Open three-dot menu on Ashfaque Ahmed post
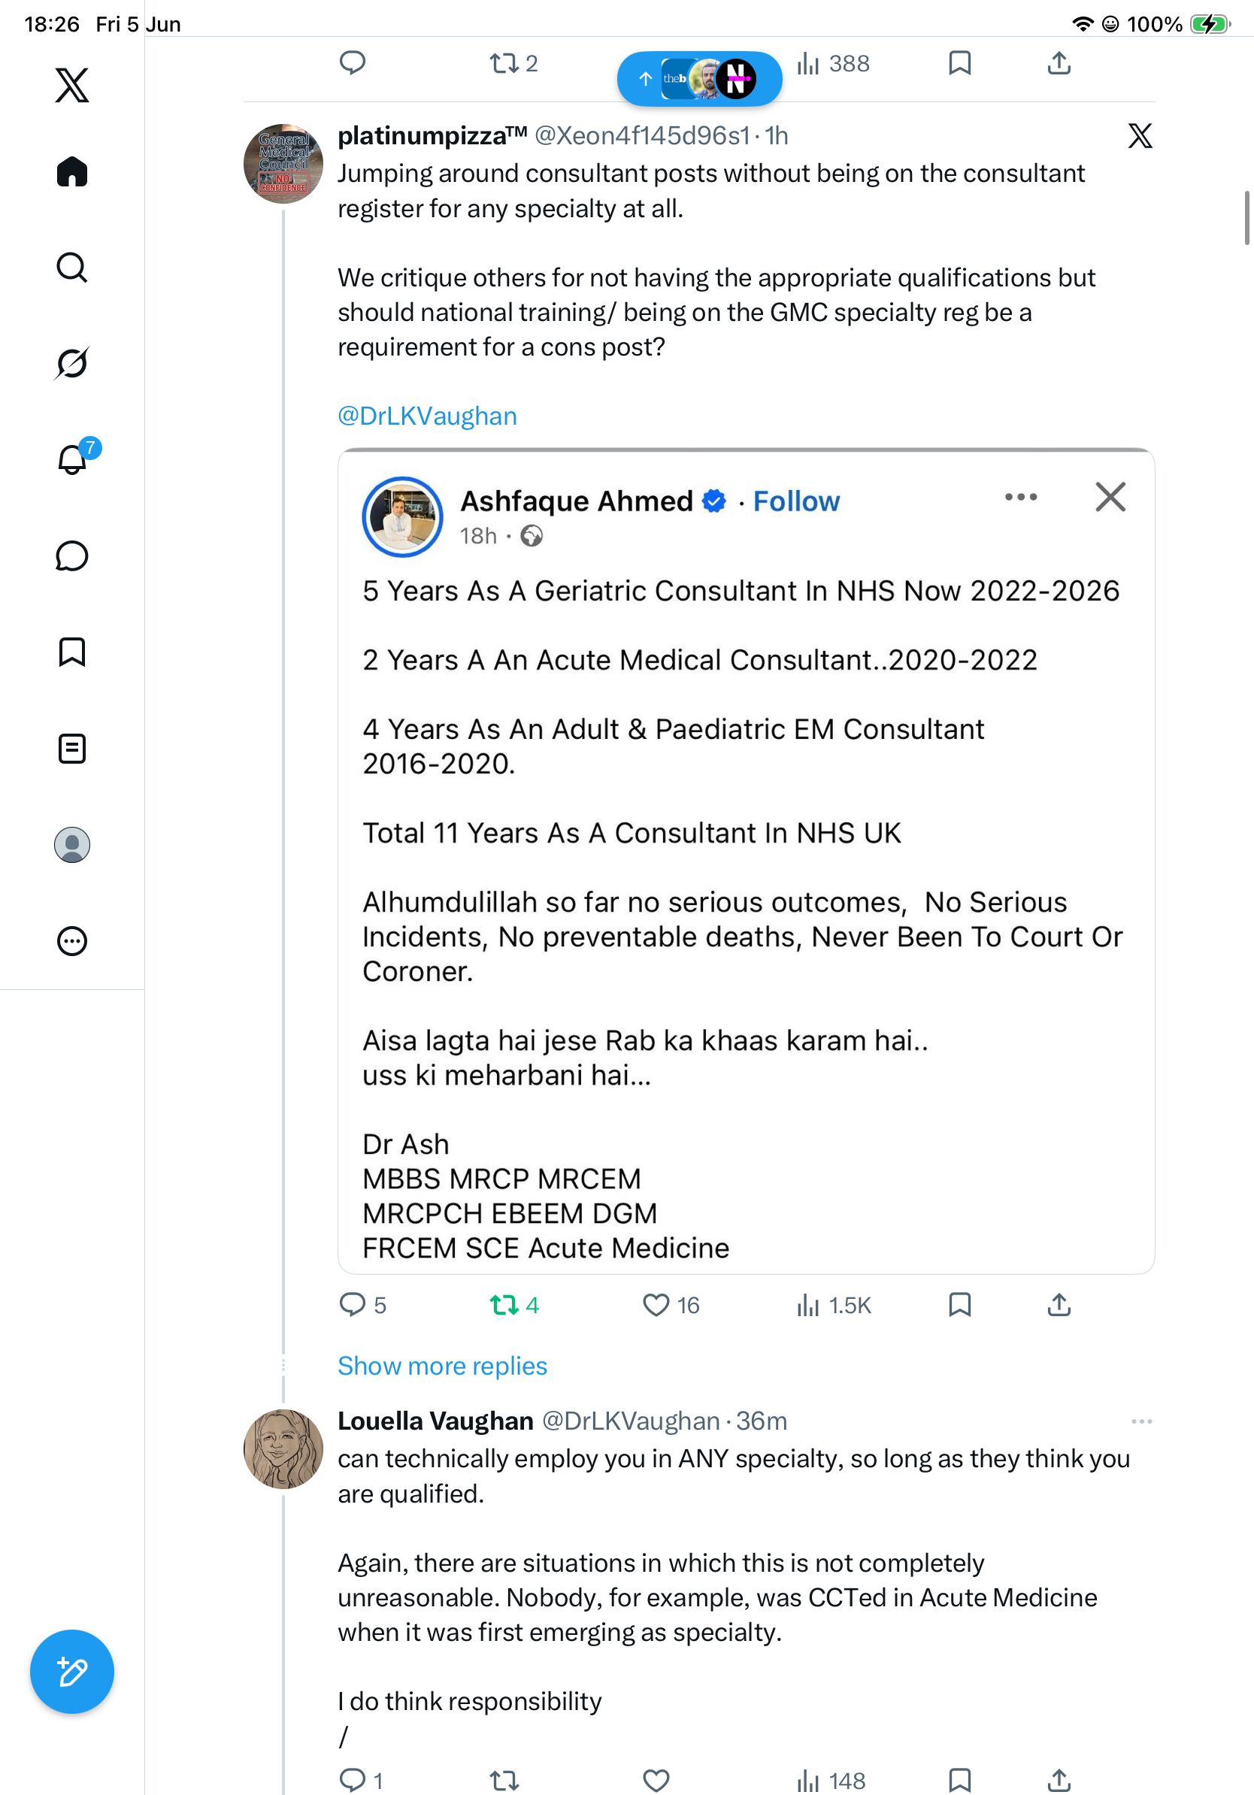This screenshot has height=1795, width=1254. point(1021,497)
